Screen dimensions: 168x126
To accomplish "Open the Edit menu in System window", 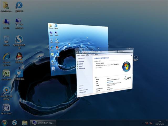I will (x=83, y=55).
